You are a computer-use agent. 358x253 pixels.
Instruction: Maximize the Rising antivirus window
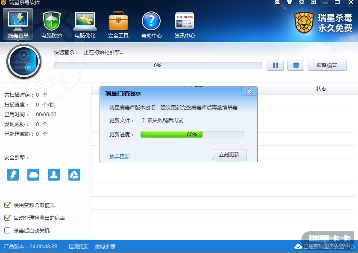[337, 2]
